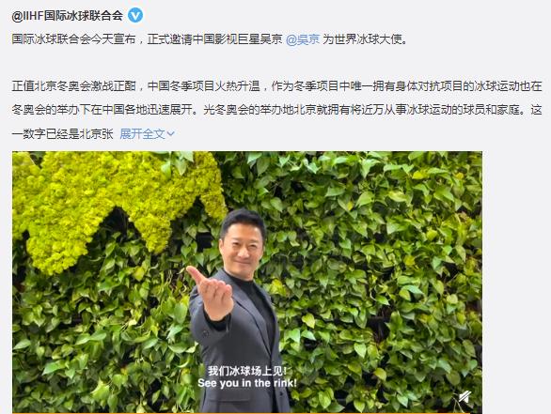Viewport: 551px width, 414px height.
Task: Open the @吴京 mentioned user link
Action: 303,39
